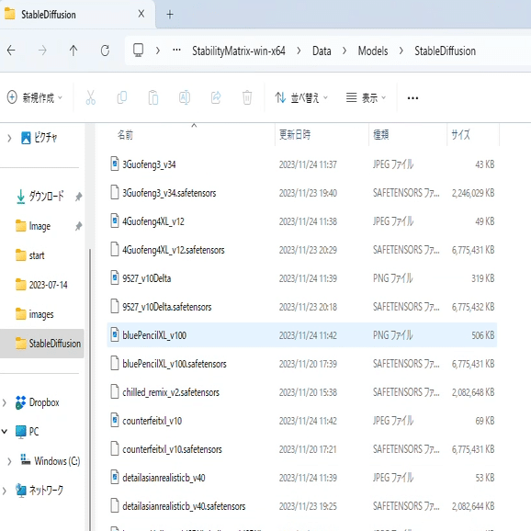The width and height of the screenshot is (531, 531).
Task: Collapse the PC tree node
Action: click(5, 432)
